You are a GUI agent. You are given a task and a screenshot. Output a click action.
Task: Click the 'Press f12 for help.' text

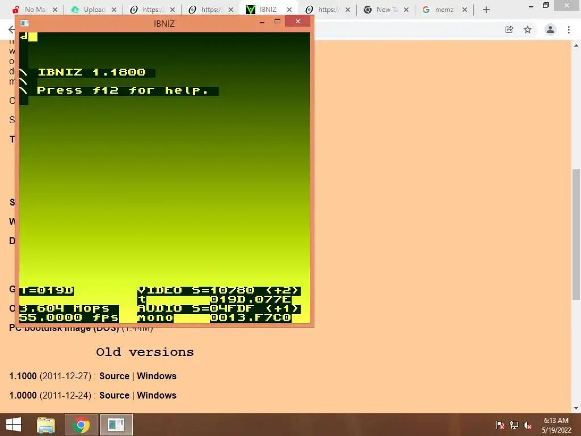click(123, 90)
